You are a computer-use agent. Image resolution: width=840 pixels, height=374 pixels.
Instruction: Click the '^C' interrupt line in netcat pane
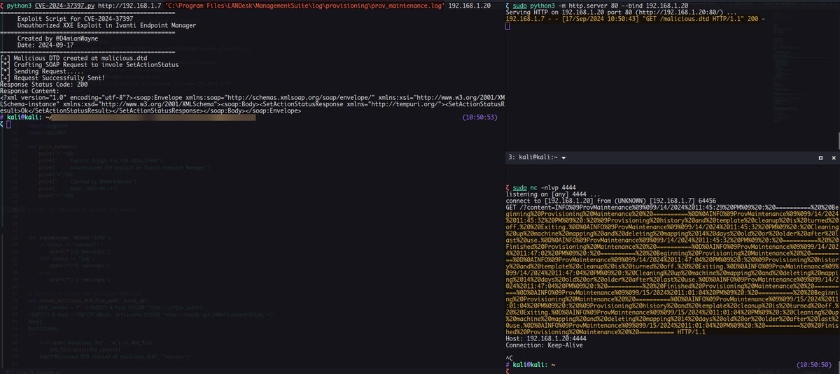(510, 358)
